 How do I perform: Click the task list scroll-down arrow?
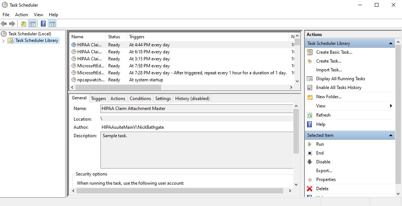[297, 81]
